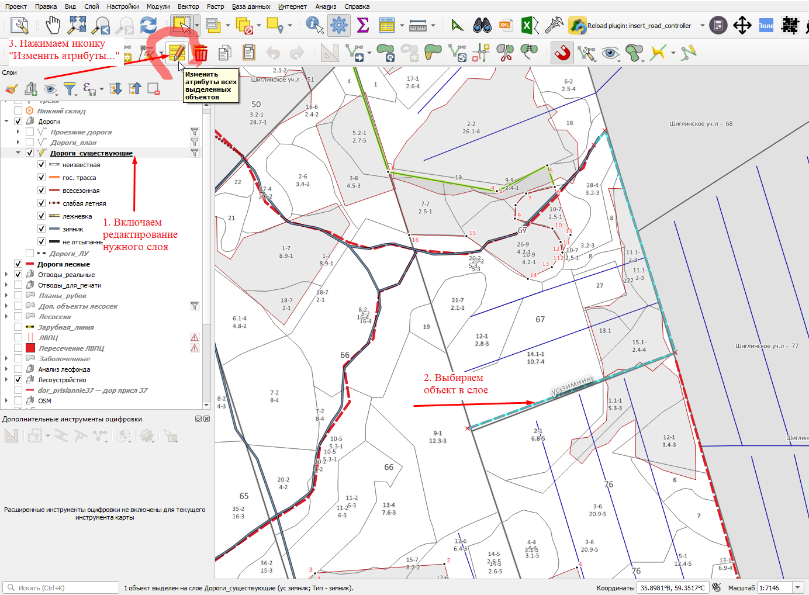Toggle the Дороги лесные layer checkbox
Viewport: 809px width, 595px height.
pyautogui.click(x=18, y=264)
